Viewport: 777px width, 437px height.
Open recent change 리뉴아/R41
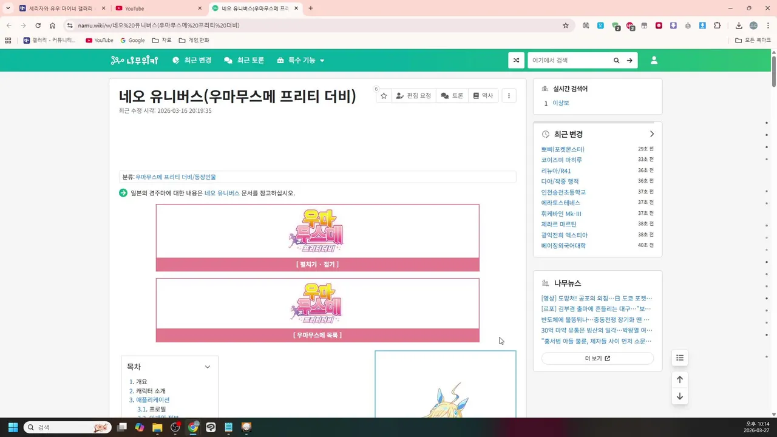tap(556, 171)
